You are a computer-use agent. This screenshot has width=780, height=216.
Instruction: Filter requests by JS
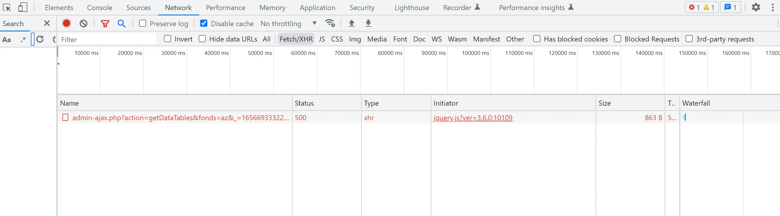click(x=322, y=39)
